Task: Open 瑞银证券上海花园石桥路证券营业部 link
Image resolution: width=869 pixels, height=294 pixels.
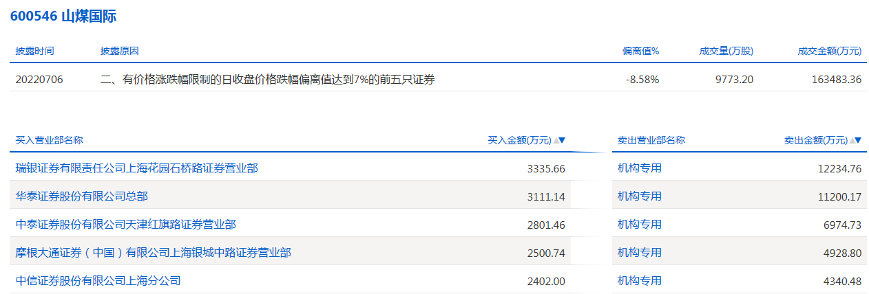Action: (x=136, y=168)
